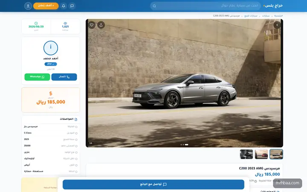Click the views eye icon
This screenshot has width=307, height=192.
[x=65, y=23]
